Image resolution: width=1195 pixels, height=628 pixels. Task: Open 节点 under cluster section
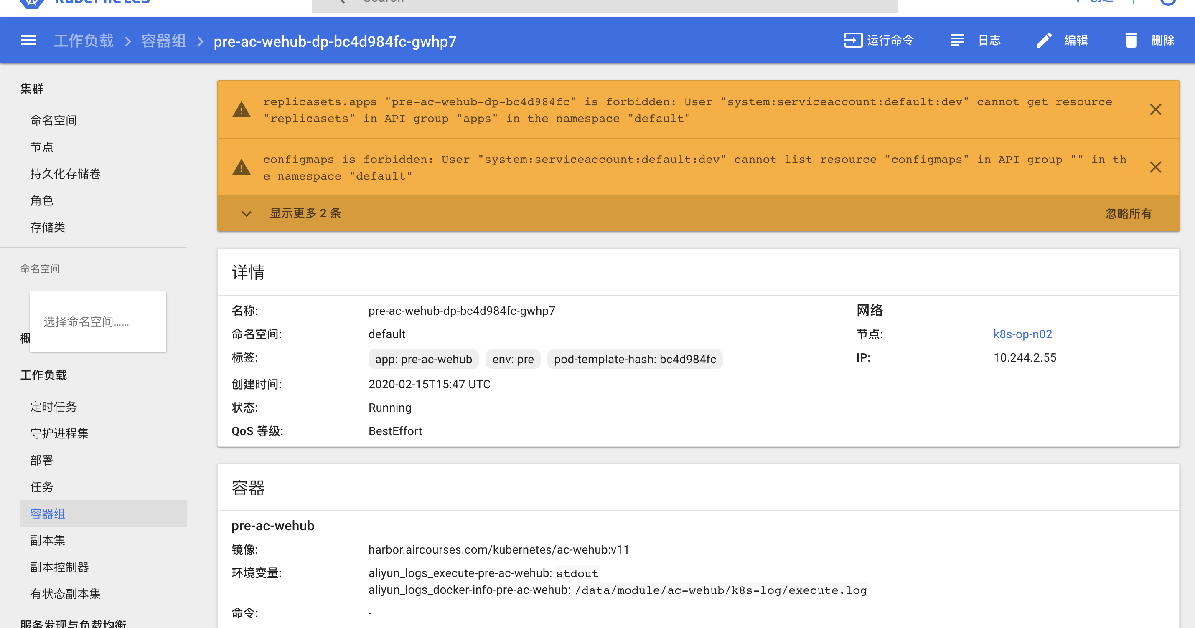pos(42,147)
